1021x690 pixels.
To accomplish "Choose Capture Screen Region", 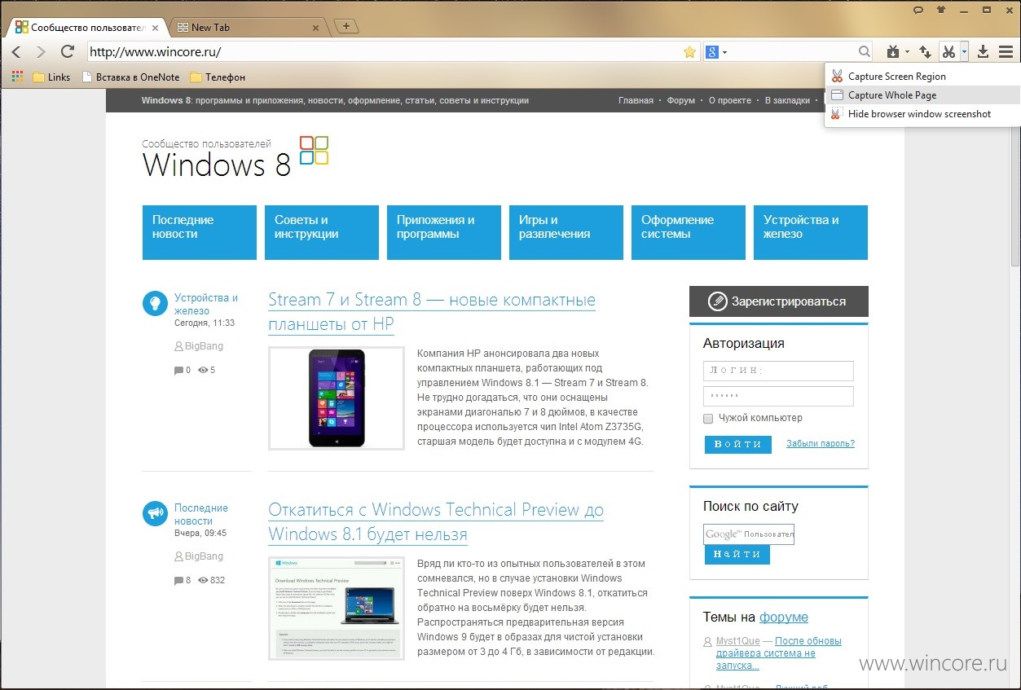I will 922,77.
